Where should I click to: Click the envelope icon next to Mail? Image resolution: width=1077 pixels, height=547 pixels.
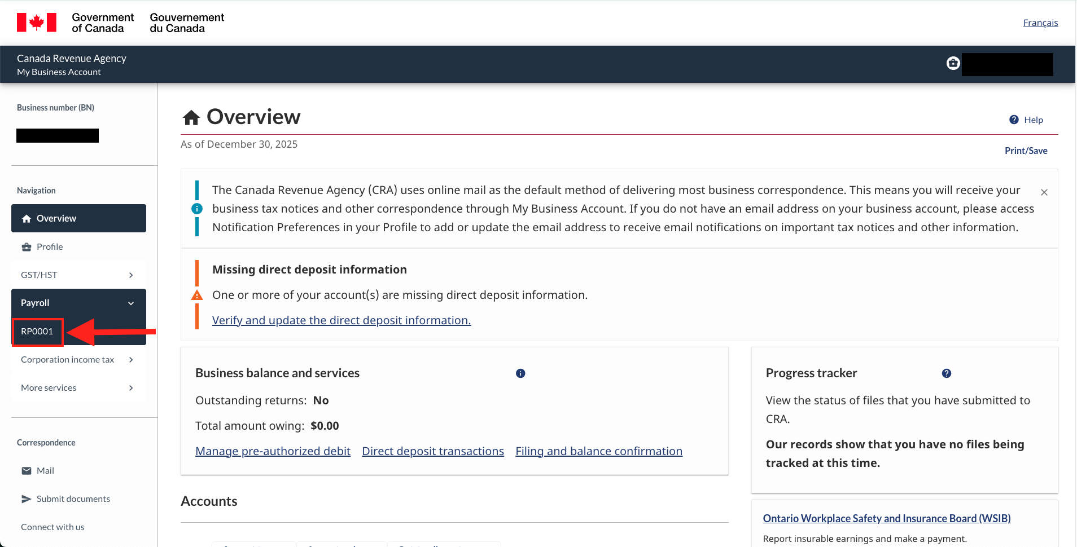point(27,471)
